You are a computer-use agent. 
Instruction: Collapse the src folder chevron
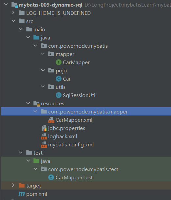click(13, 21)
